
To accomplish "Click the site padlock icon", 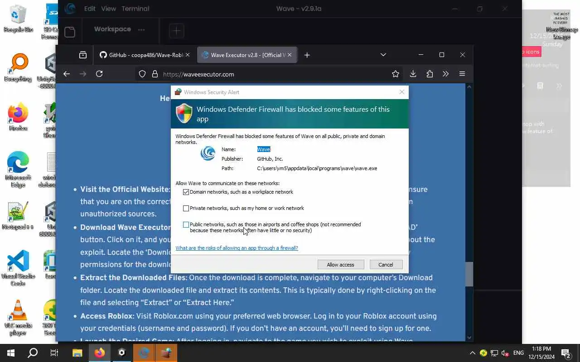I will click(155, 74).
